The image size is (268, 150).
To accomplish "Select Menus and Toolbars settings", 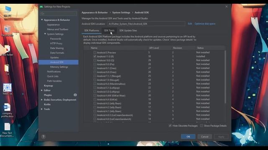I will 58,29.
